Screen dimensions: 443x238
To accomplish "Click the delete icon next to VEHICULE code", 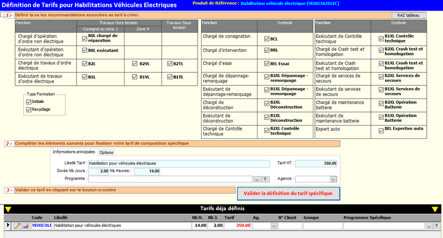I will pyautogui.click(x=25, y=226).
